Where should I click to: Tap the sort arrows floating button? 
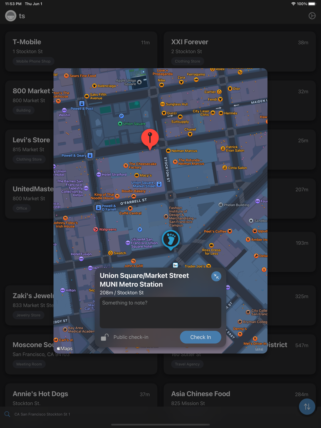tap(307, 407)
